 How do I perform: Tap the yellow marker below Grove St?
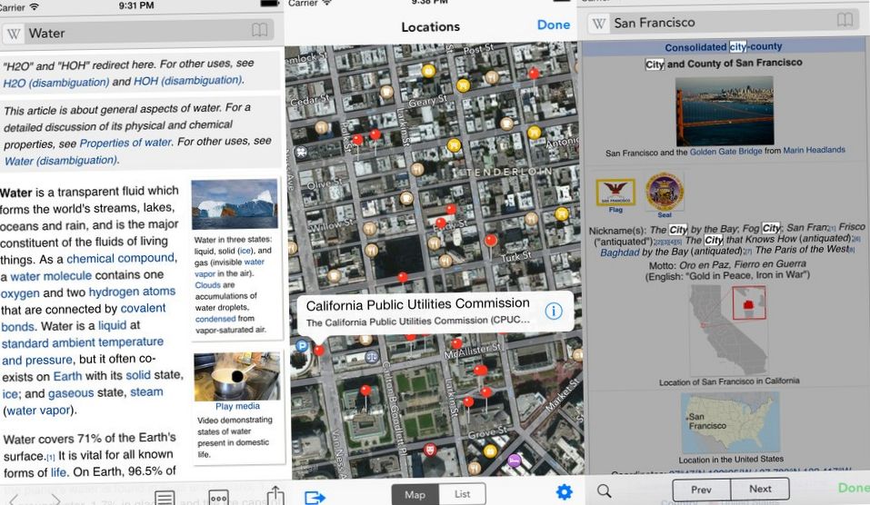pyautogui.click(x=490, y=451)
